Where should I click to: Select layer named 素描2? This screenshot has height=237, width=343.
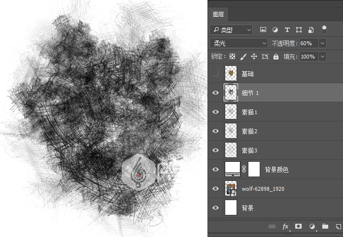249,131
